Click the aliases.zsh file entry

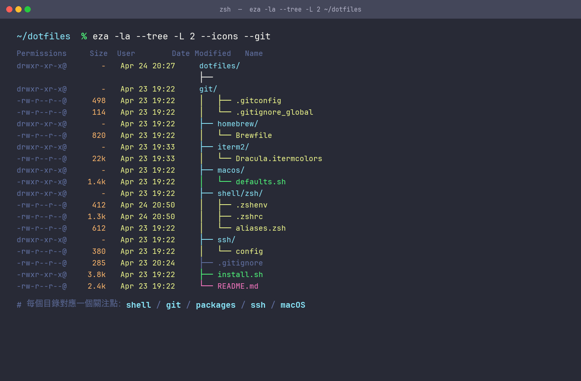tap(261, 228)
